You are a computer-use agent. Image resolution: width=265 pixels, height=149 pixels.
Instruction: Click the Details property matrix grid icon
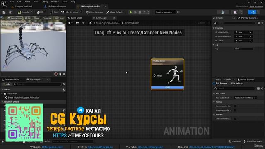[x=259, y=23]
